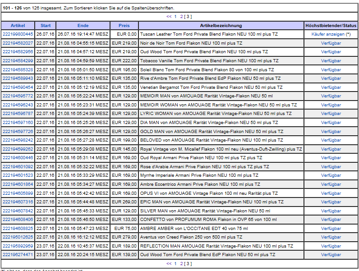Screen dimensions: 359x271
Task: Select price 'EUR 269,00' of EPIC MAN
Action: tap(124, 202)
